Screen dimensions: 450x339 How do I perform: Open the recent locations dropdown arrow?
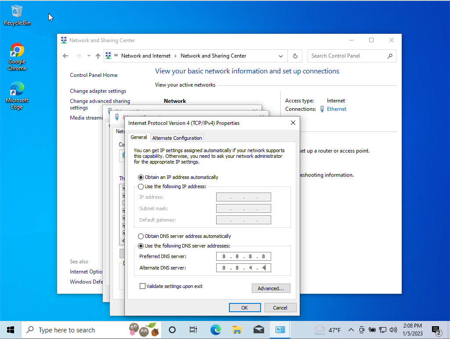[89, 56]
